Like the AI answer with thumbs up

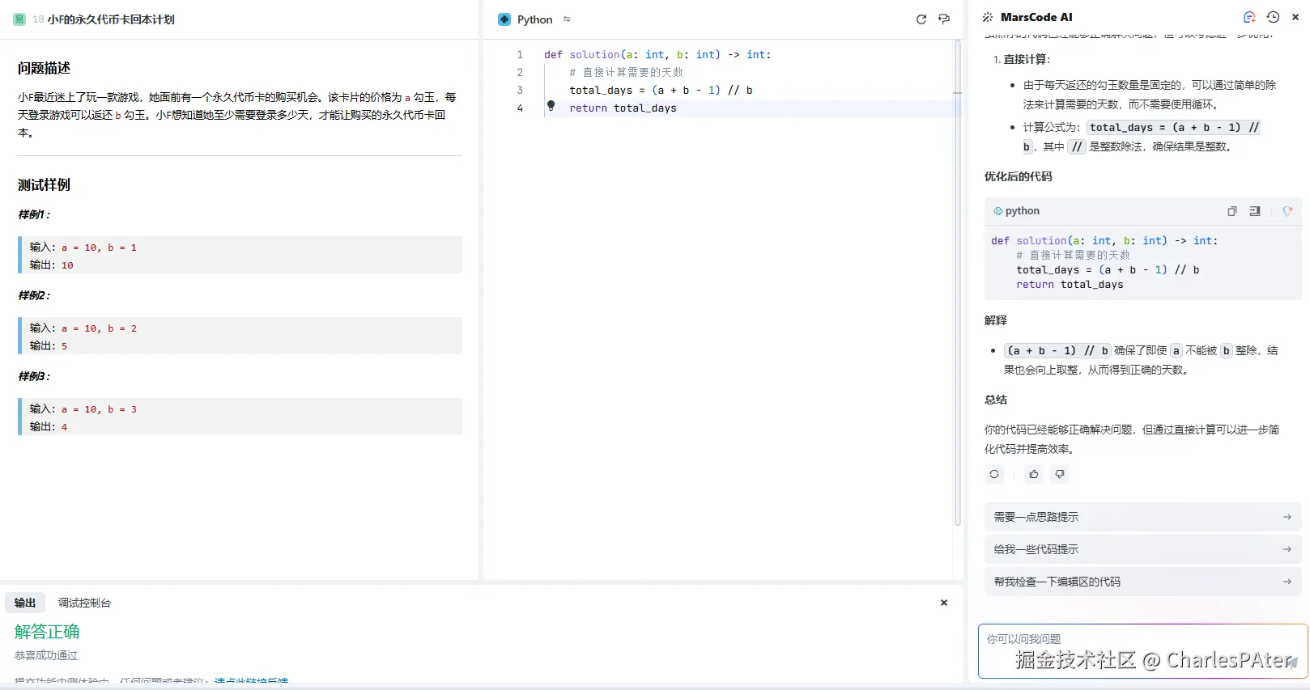pyautogui.click(x=1034, y=475)
